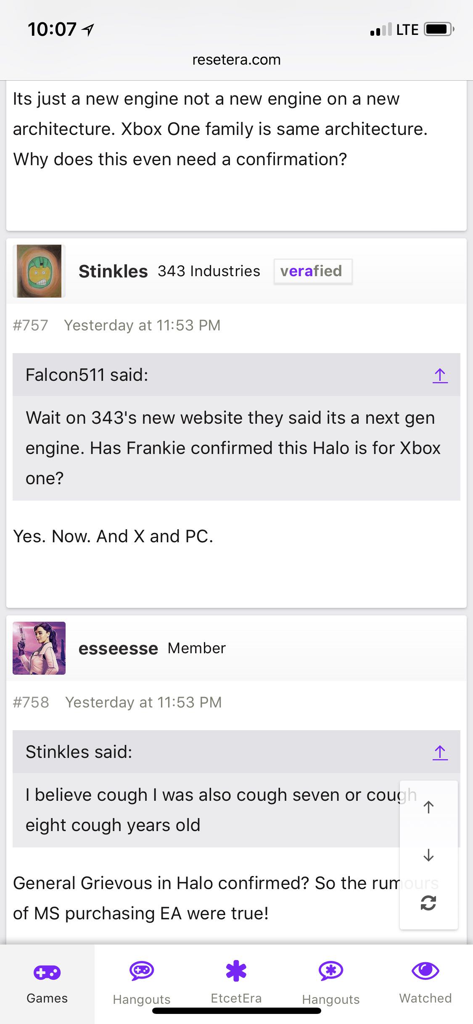Viewport: 473px width, 1024px height.
Task: Open post number #758 permalink
Action: coord(31,702)
